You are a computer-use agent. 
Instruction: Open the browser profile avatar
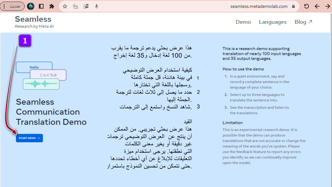(31, 6)
